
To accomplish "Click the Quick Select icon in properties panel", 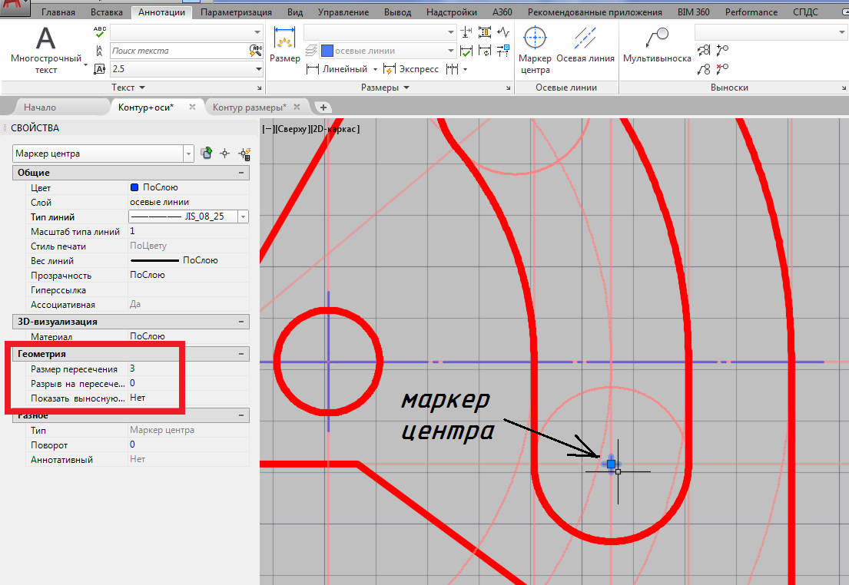I will 244,154.
